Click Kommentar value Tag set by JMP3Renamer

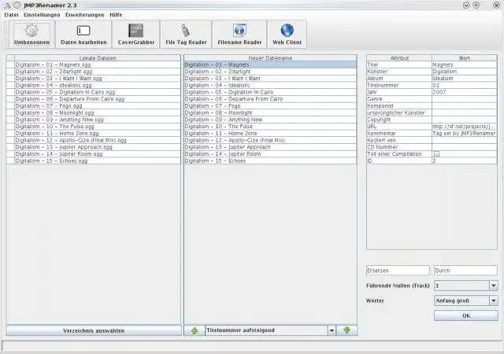[464, 133]
